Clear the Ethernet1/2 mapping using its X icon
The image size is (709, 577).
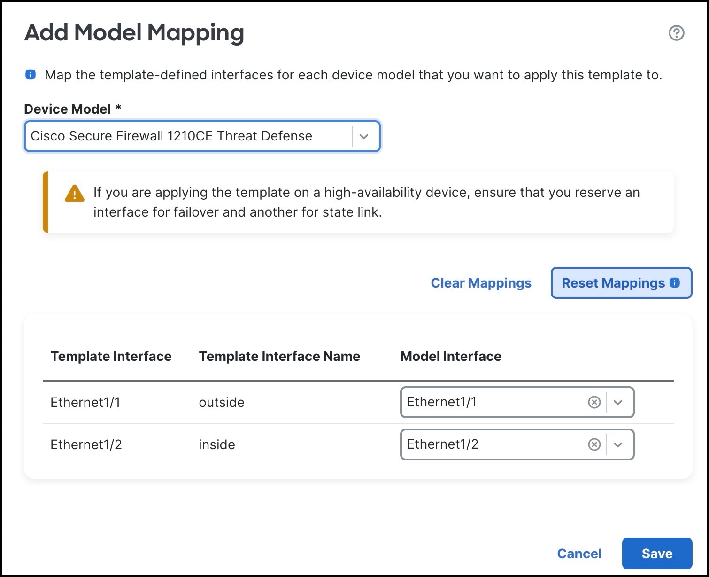click(594, 444)
